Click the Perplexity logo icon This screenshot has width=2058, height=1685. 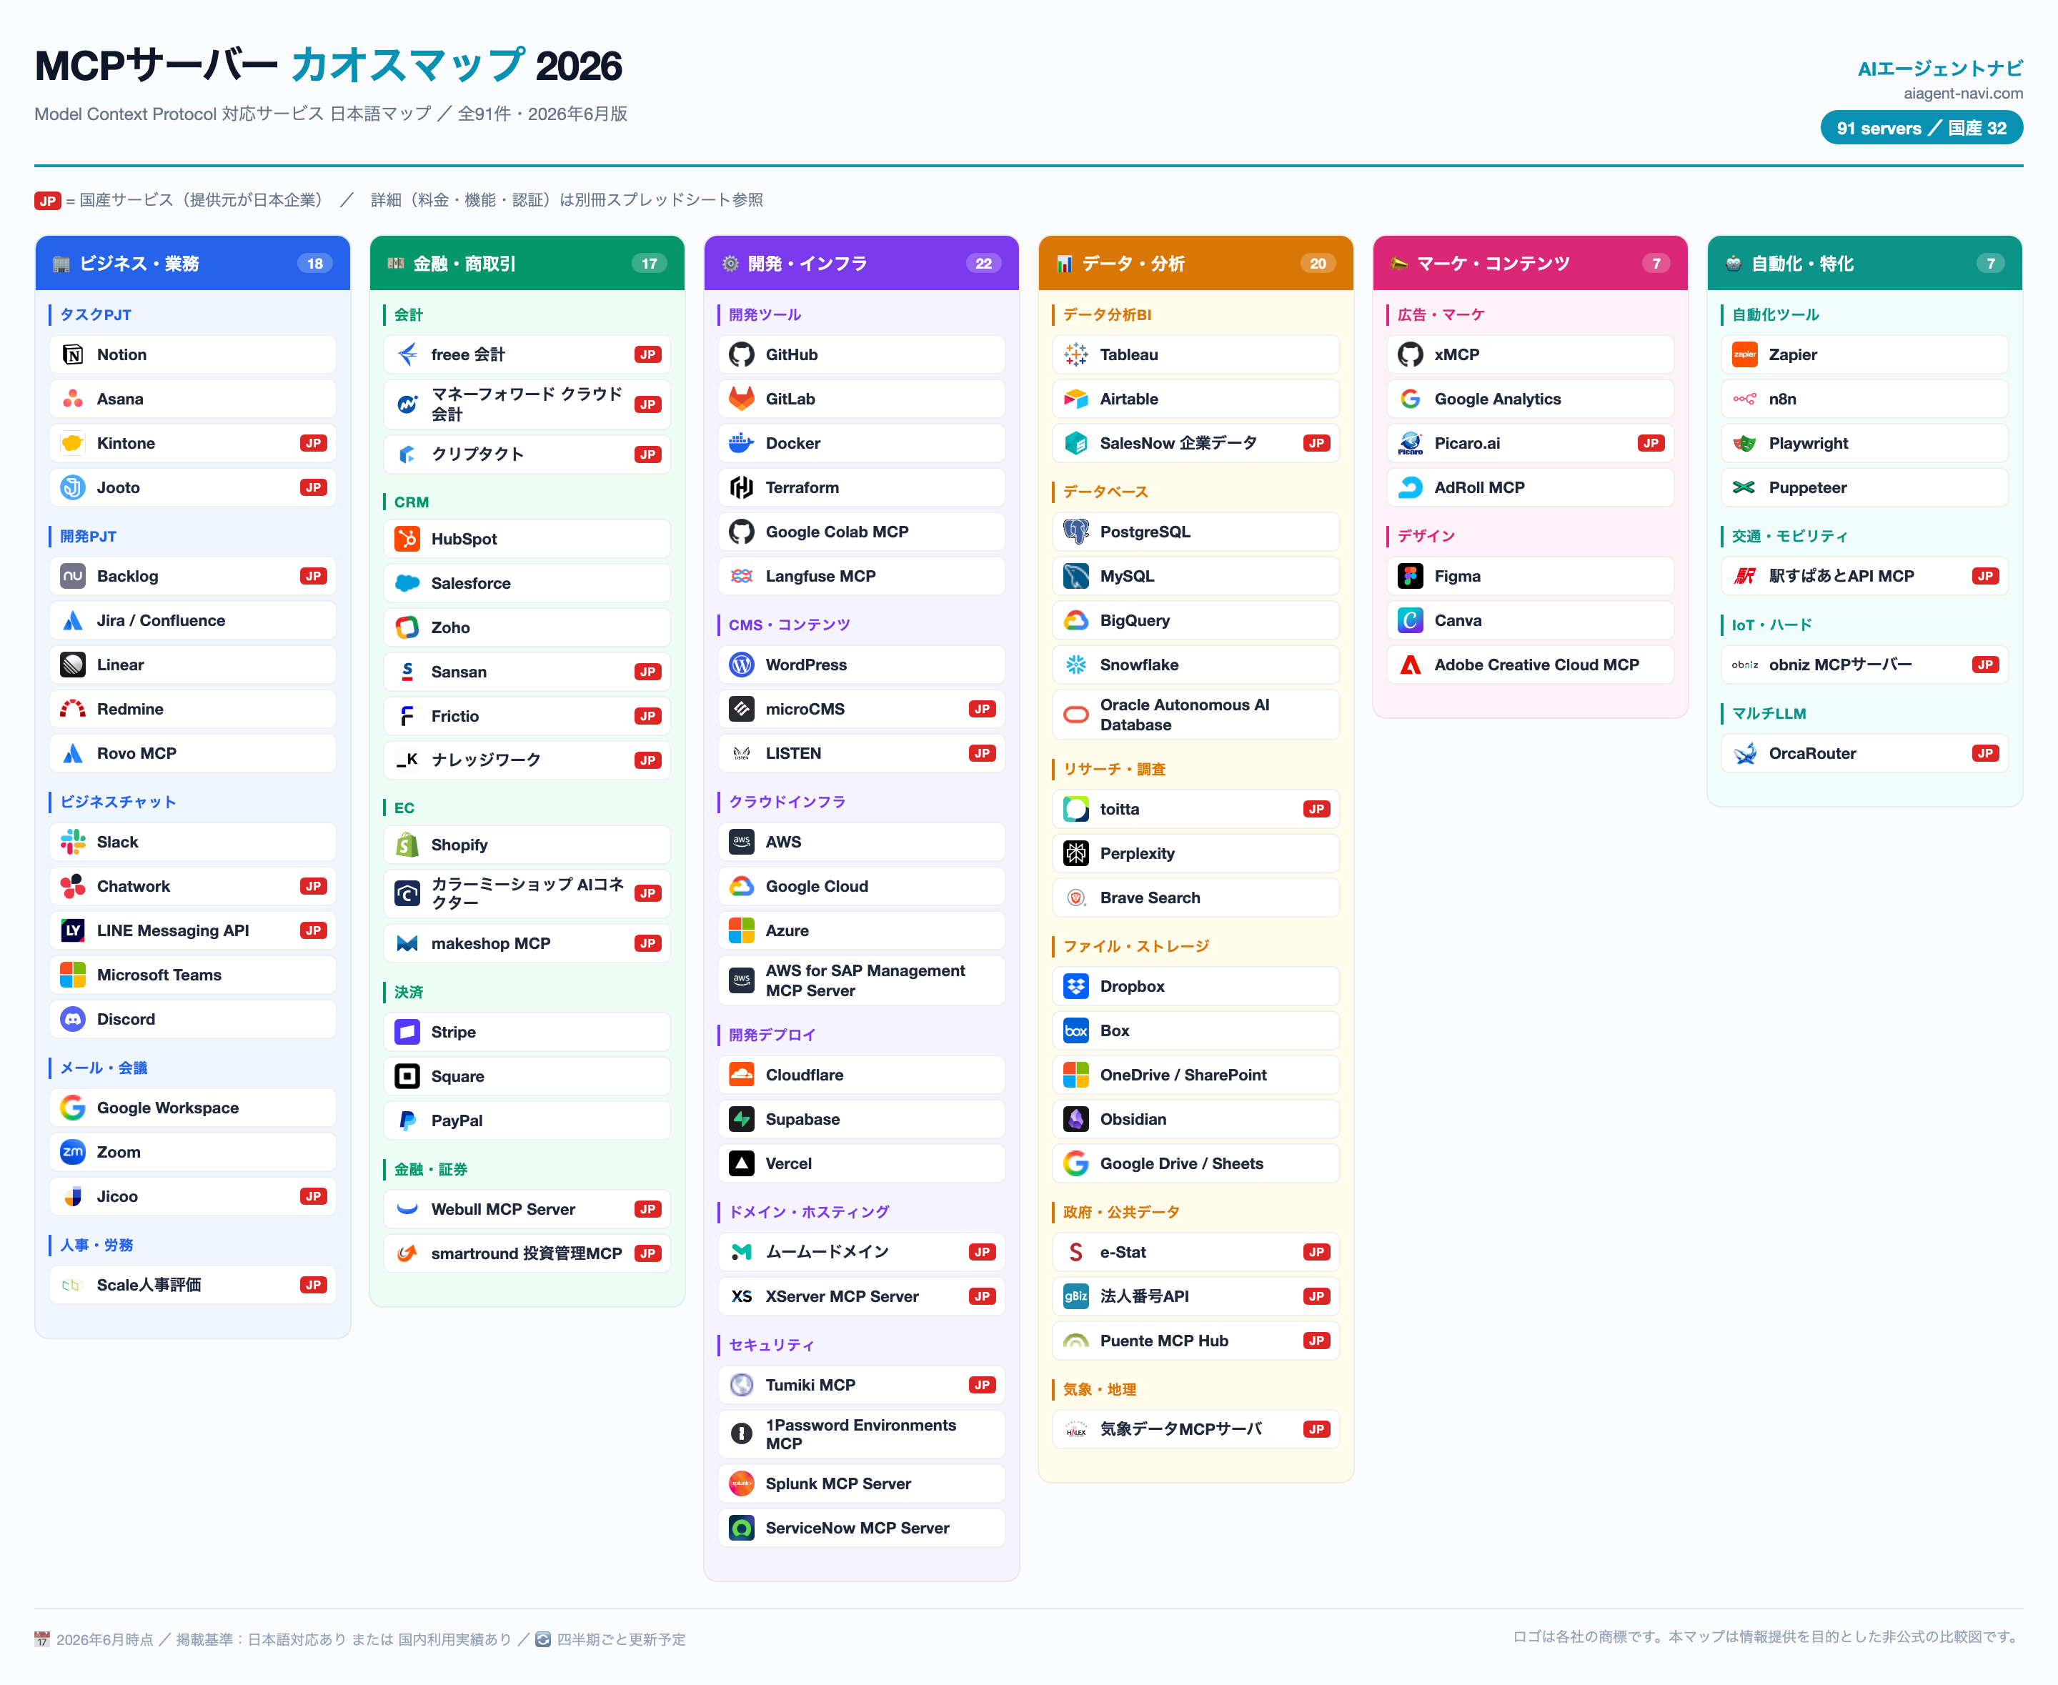pos(1077,854)
